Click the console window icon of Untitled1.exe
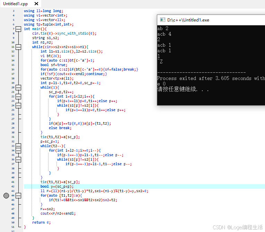Viewport: 265px width, 232px height. click(162, 20)
